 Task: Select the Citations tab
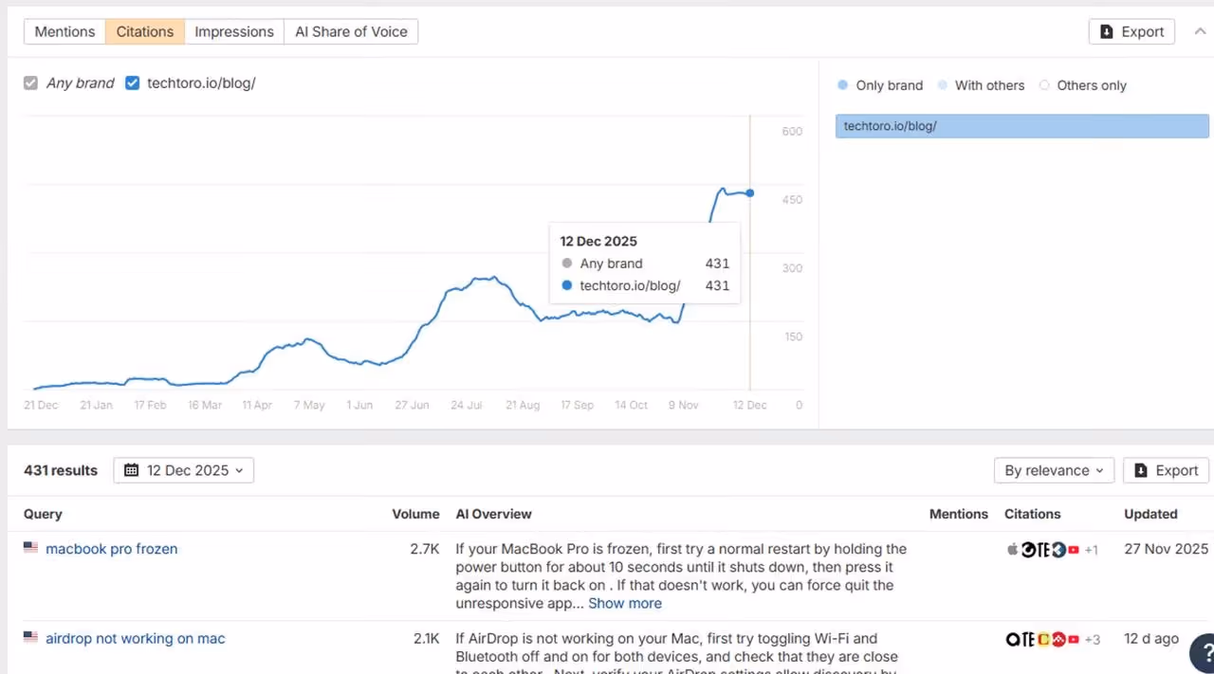145,31
